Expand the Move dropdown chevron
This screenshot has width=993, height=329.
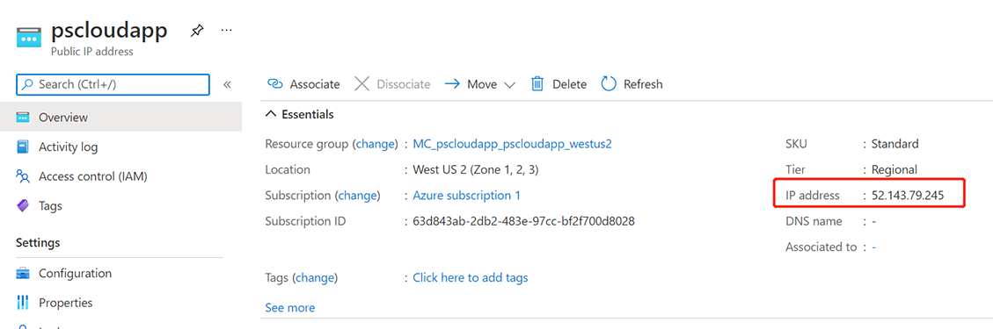click(509, 84)
